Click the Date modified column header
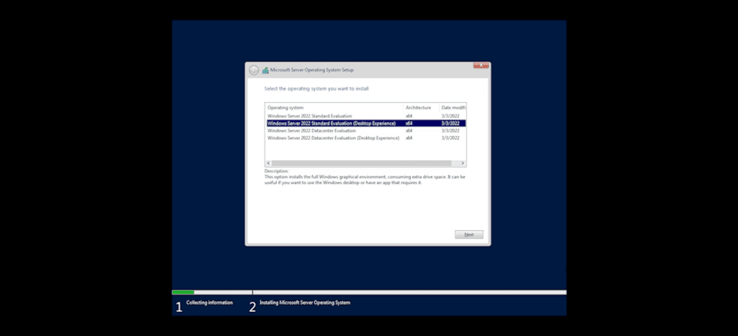738x336 pixels. [x=453, y=107]
